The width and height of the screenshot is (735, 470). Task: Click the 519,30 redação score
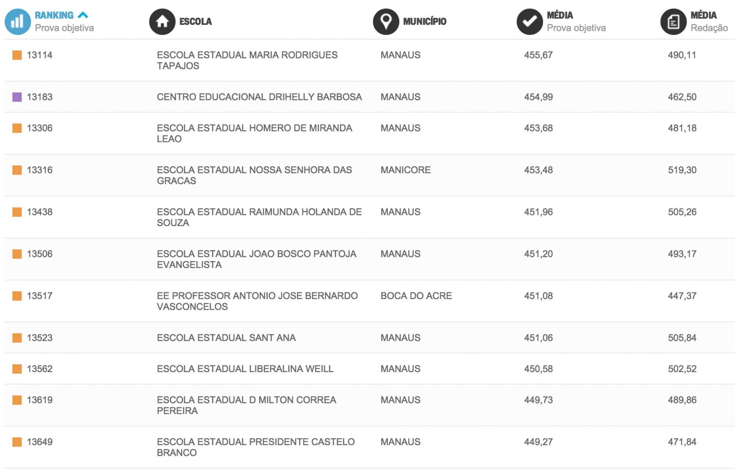click(682, 170)
